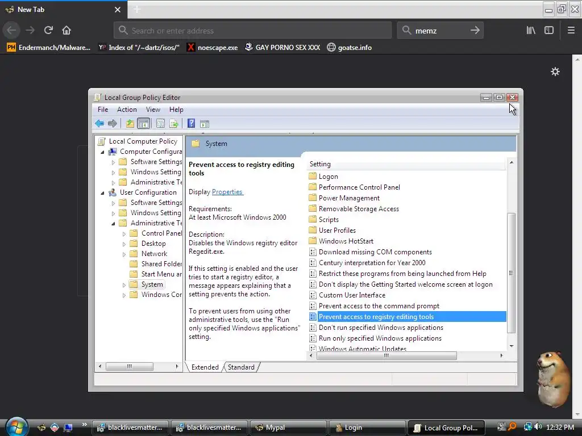
Task: Click the settings list vertical scrollbar thumb
Action: pos(511,273)
